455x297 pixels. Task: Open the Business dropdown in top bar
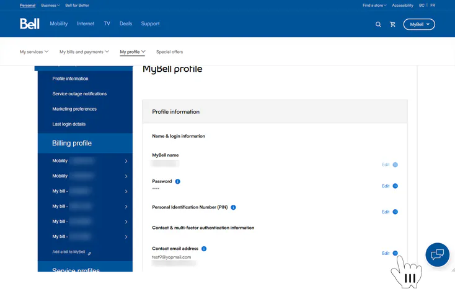tap(50, 5)
